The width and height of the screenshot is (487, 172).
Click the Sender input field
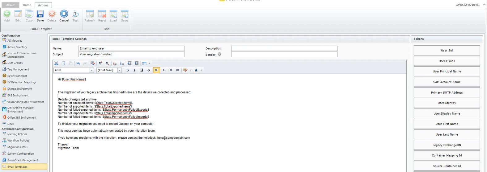pyautogui.click(x=284, y=54)
